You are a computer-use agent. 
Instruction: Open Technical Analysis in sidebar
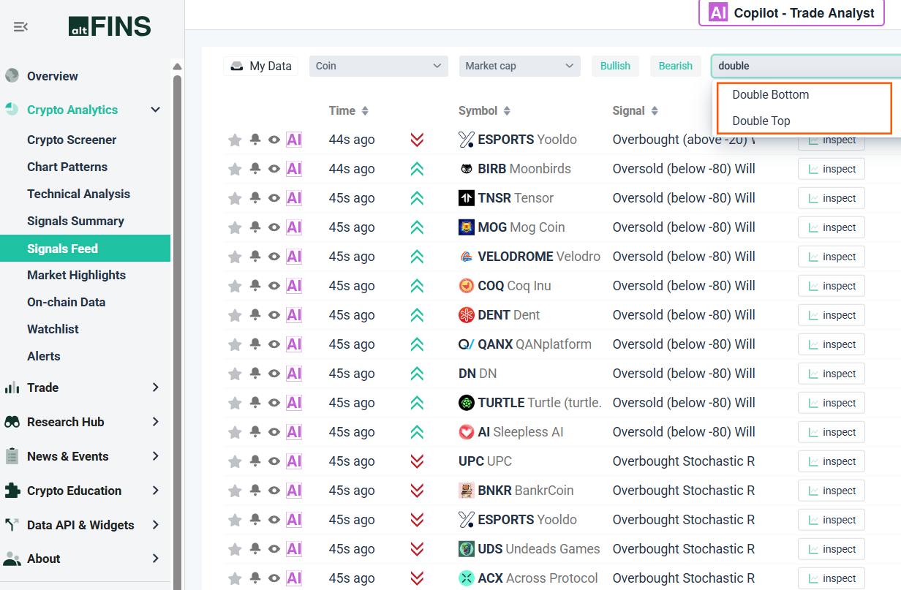(x=78, y=194)
